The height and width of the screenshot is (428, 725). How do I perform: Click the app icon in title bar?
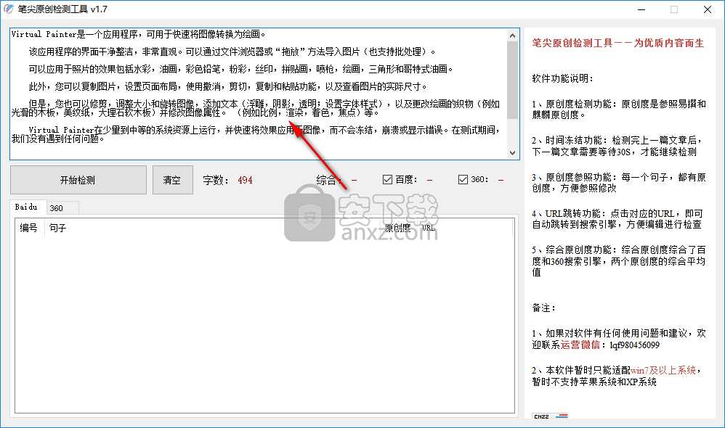tap(8, 9)
